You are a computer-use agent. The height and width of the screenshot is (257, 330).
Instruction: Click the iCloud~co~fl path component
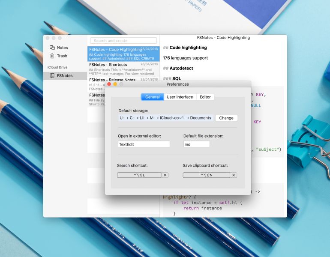(x=173, y=118)
